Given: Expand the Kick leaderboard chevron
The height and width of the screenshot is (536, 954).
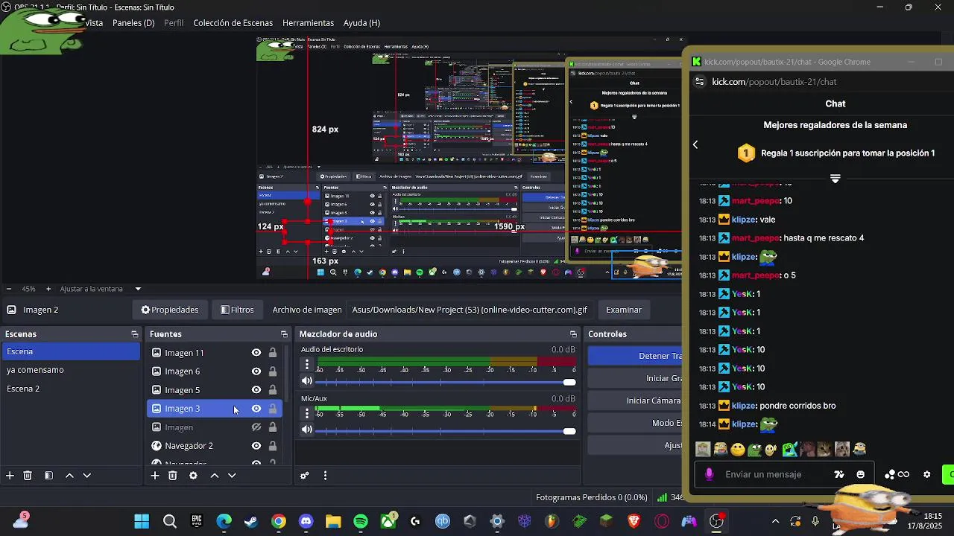Looking at the screenshot, I should pos(835,179).
